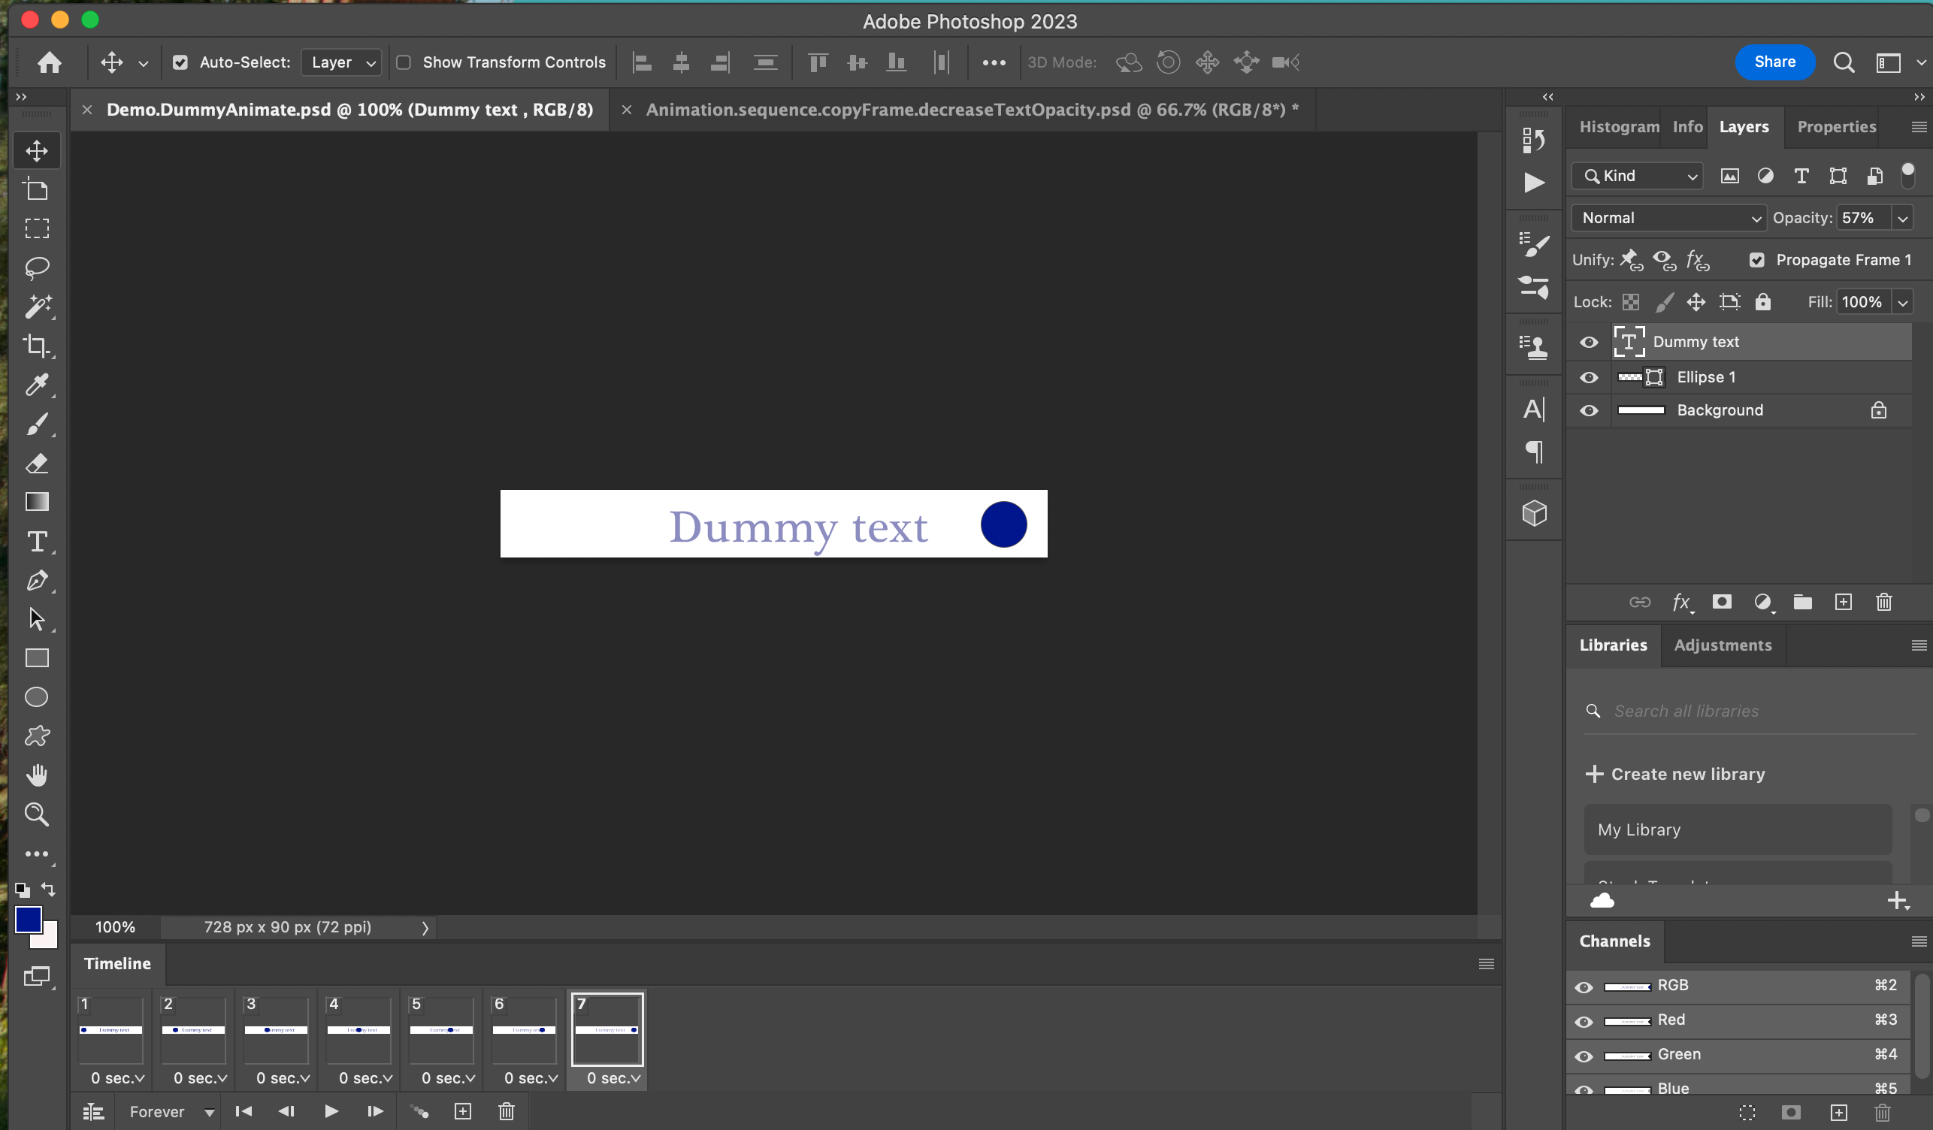Open the Opacity slider dropdown arrow

pos(1902,219)
